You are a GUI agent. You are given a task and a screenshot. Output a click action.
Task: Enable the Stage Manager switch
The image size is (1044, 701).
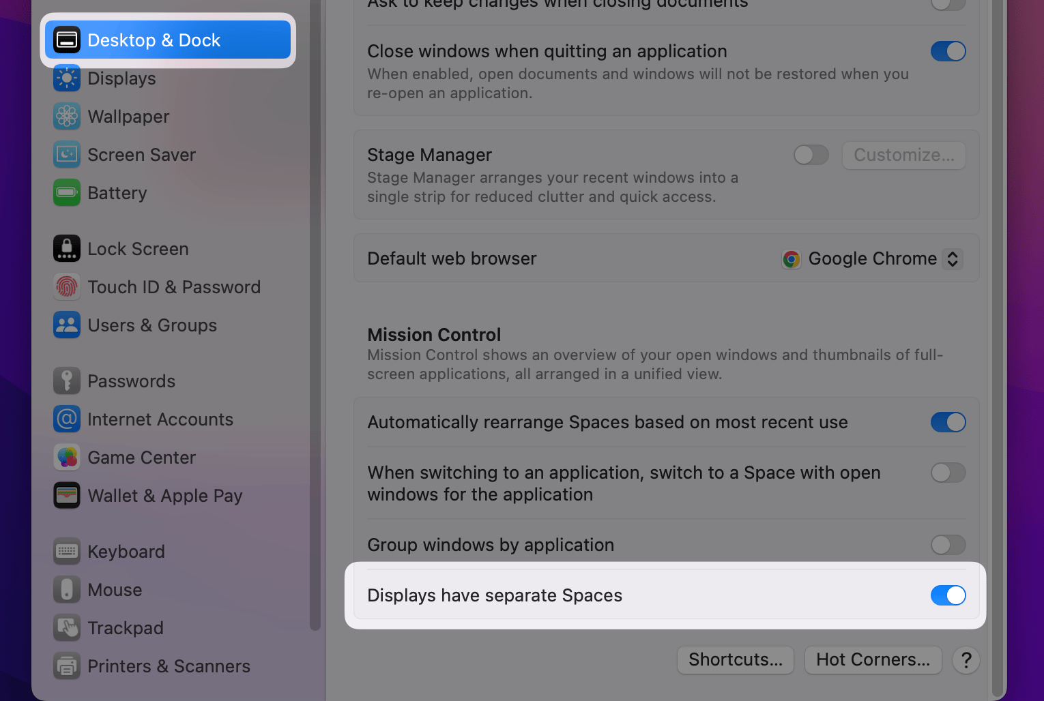click(811, 155)
